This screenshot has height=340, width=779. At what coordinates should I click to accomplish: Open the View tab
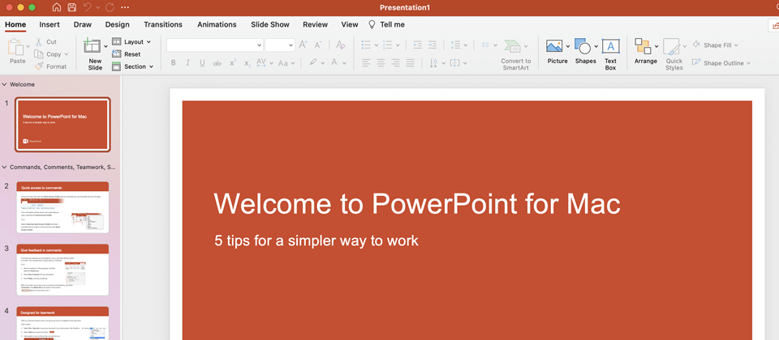coord(350,24)
